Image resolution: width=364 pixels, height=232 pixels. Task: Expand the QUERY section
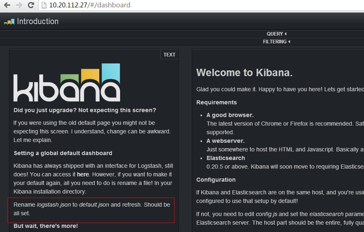pos(276,34)
